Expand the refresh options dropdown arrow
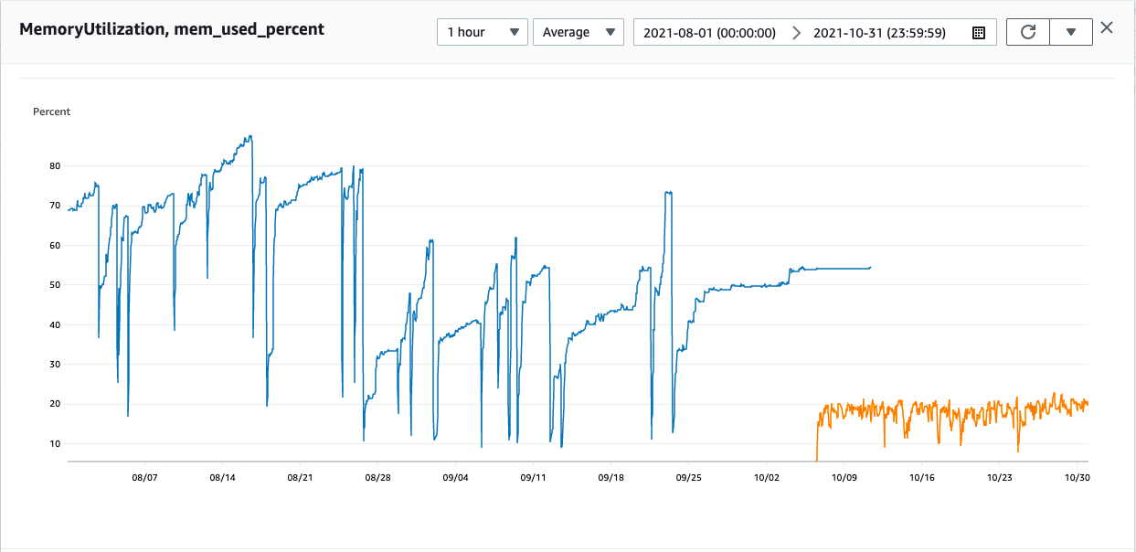The image size is (1136, 552). coord(1071,32)
